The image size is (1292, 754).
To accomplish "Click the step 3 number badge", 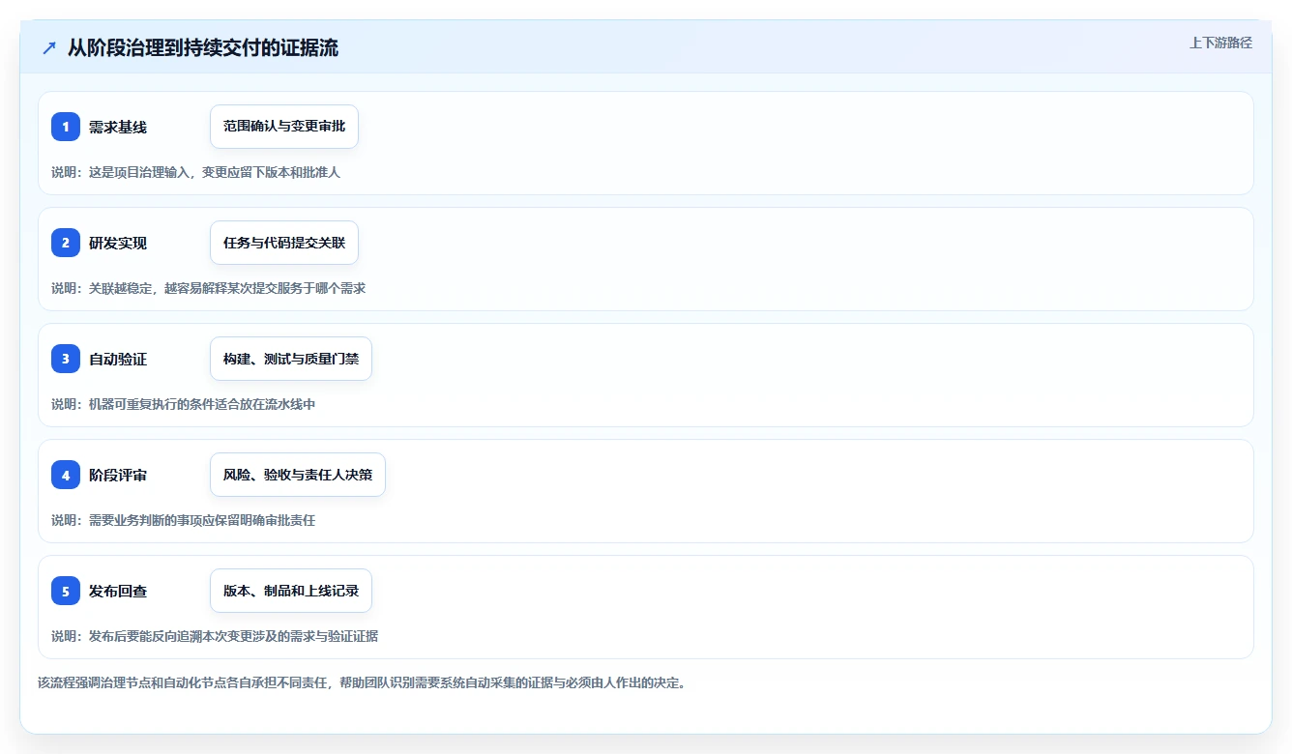I will tap(66, 359).
